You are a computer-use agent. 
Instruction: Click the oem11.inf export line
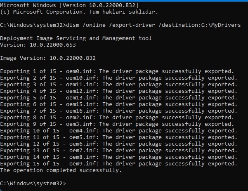tap(118, 85)
